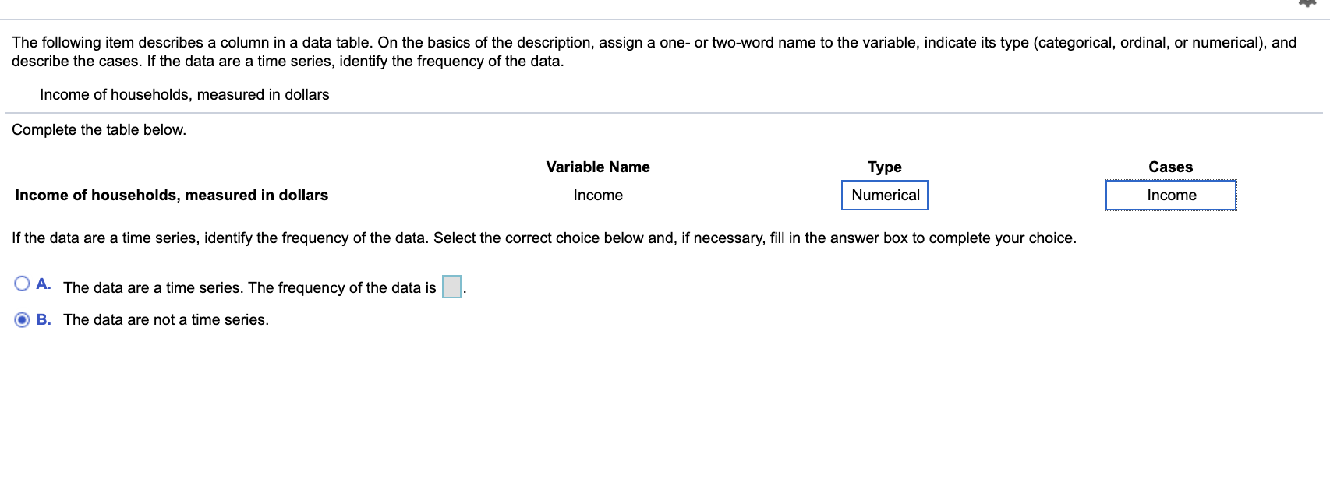Click choice B text, The data are not a time series
This screenshot has height=504, width=1330.
pyautogui.click(x=166, y=319)
